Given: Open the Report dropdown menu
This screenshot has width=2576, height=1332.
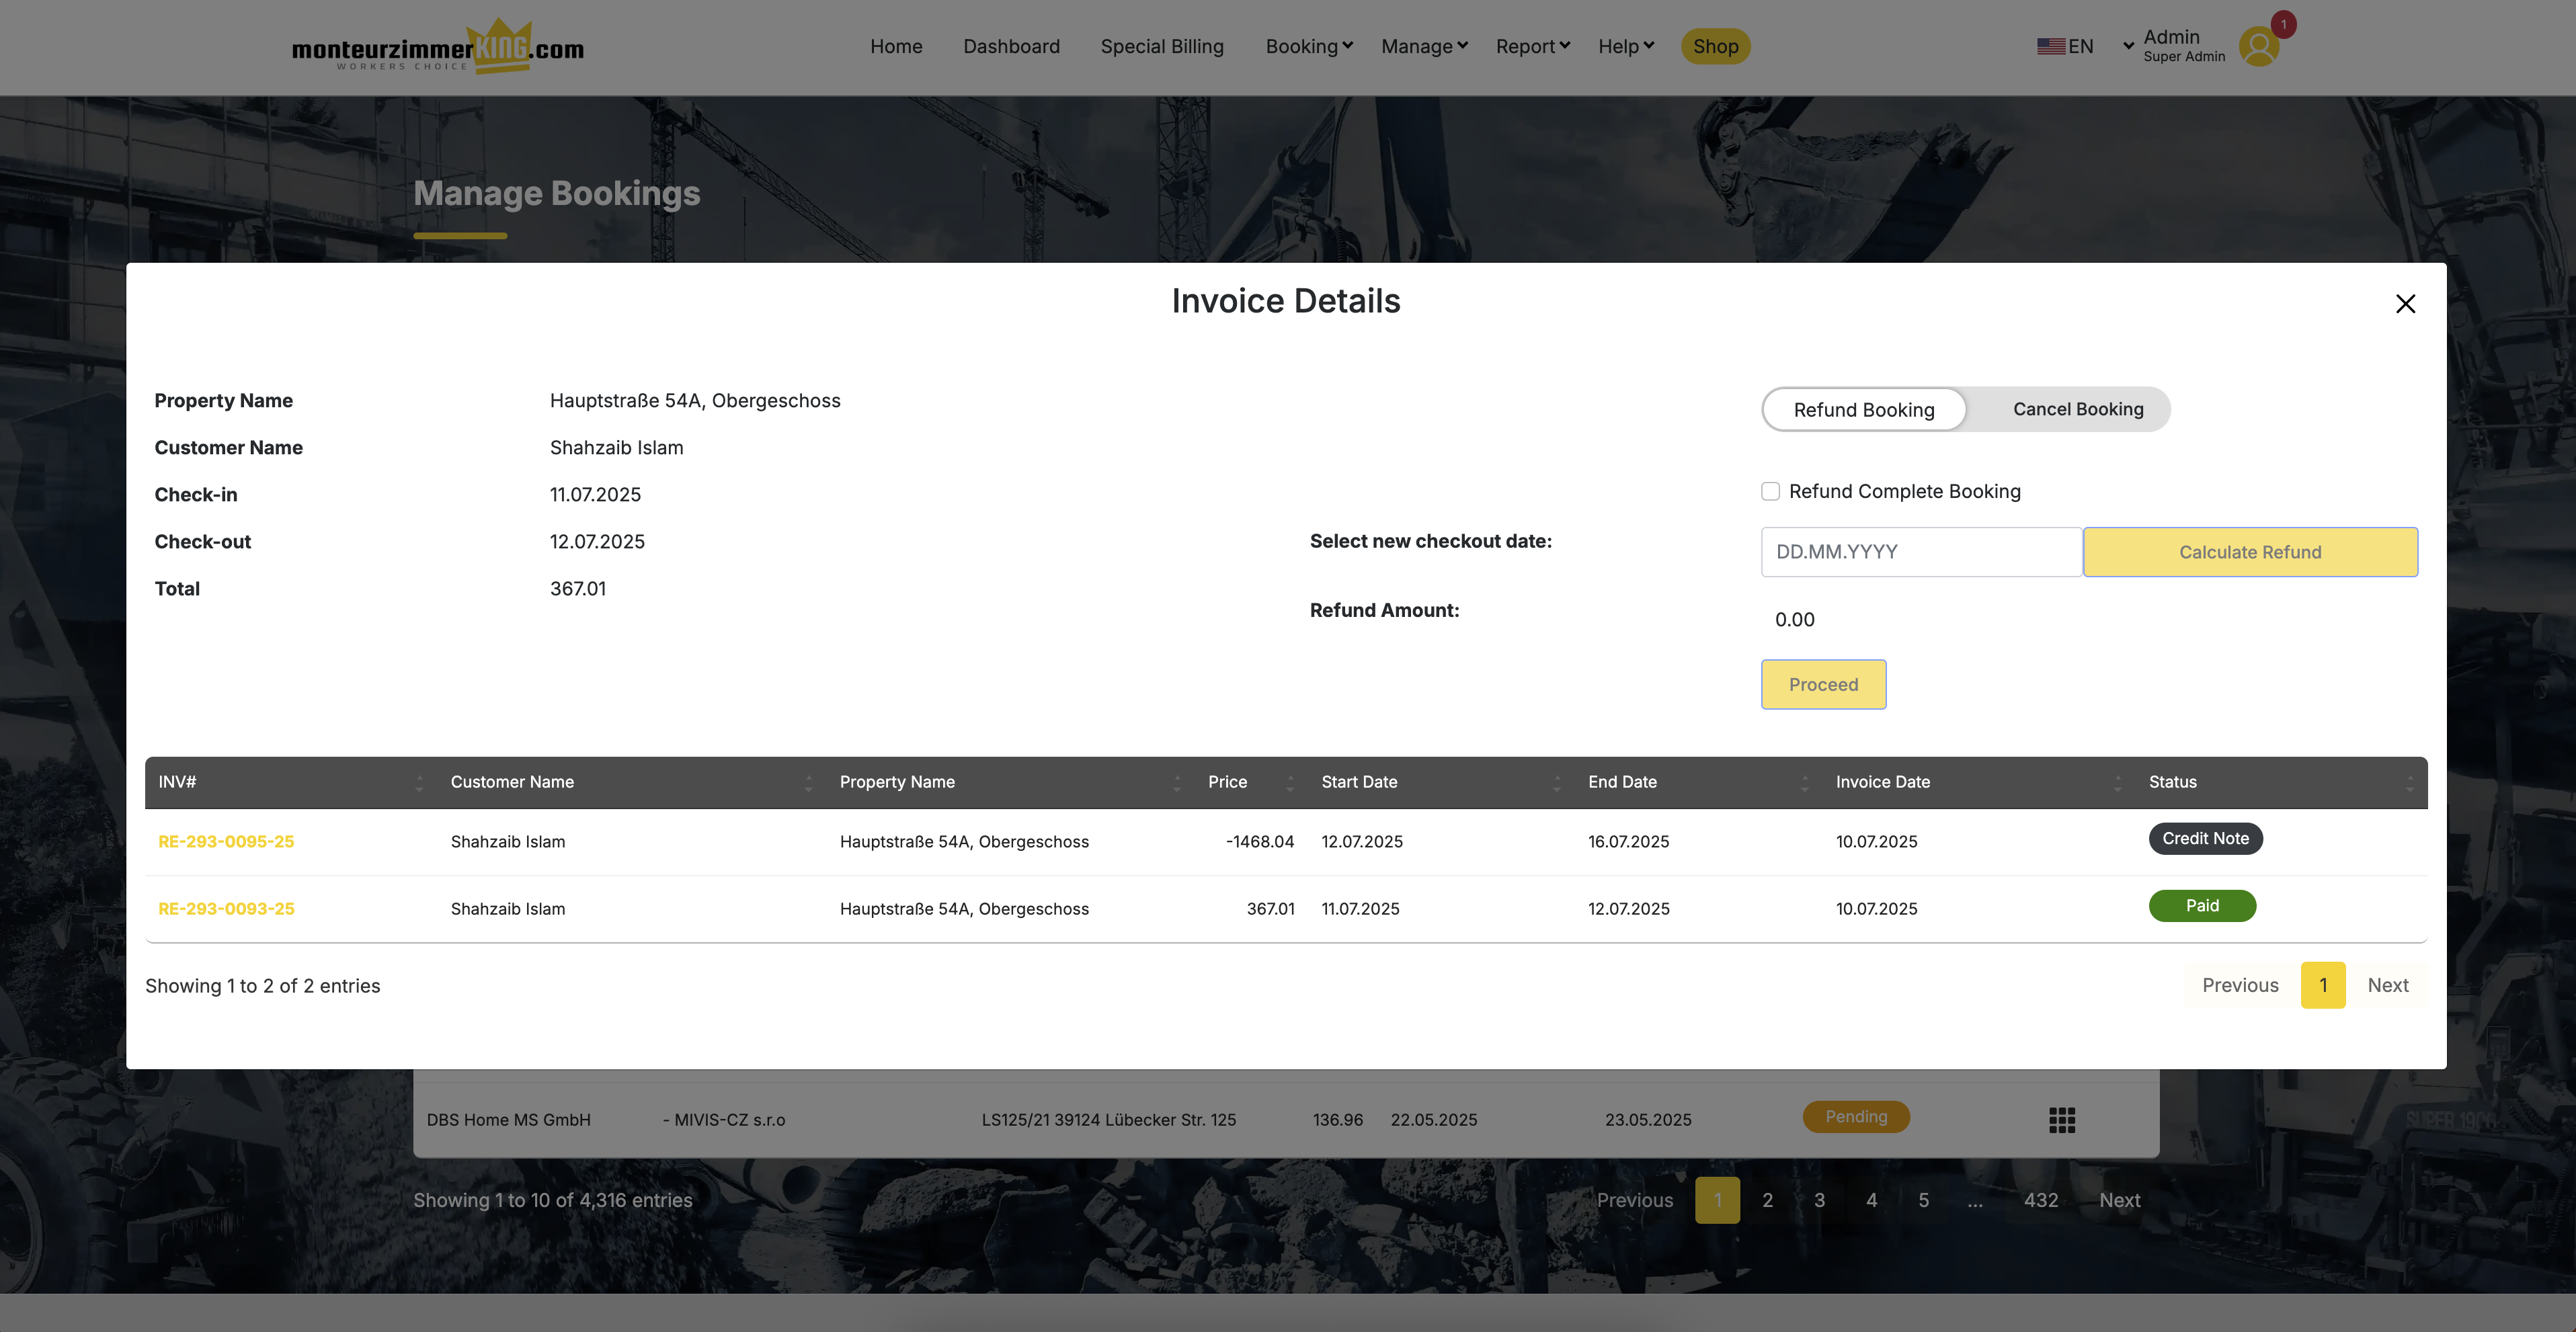Looking at the screenshot, I should click(1532, 46).
